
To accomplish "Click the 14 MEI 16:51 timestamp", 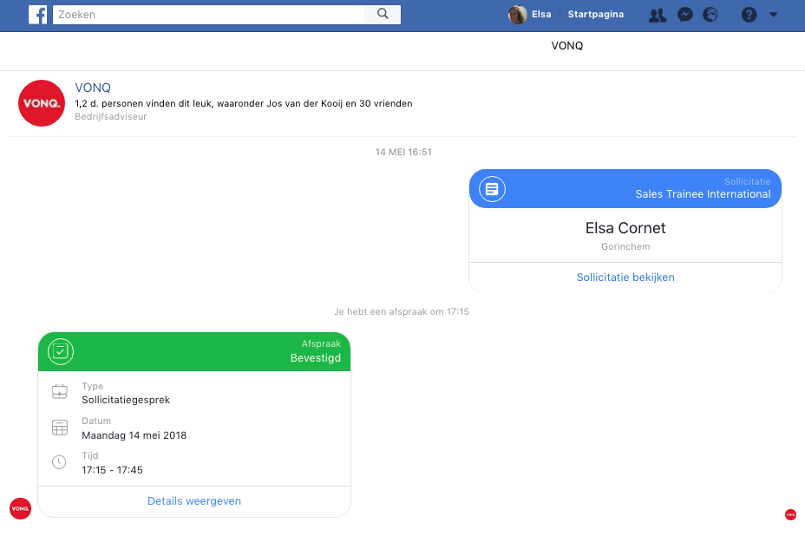I will 403,152.
